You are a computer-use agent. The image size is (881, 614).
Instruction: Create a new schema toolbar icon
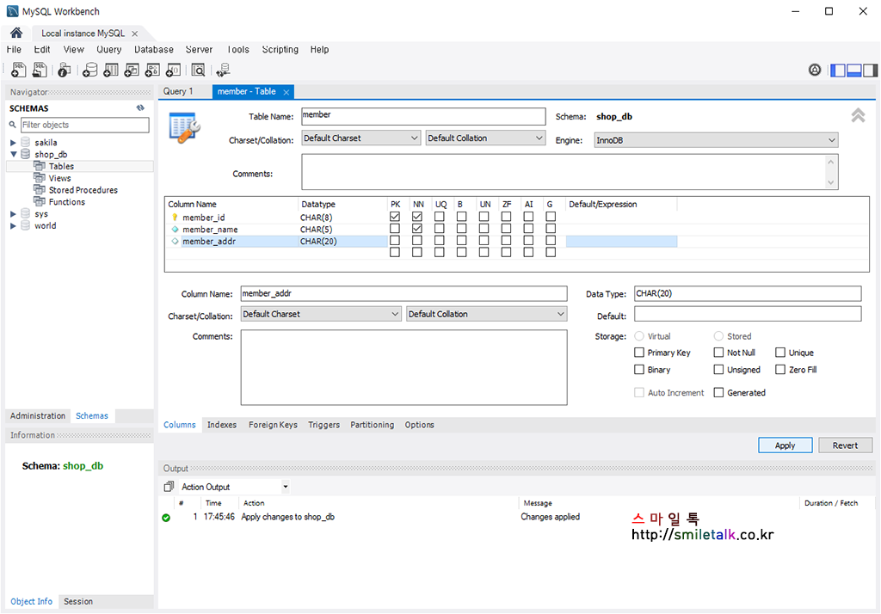89,70
